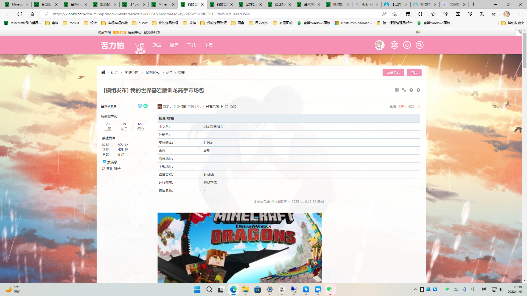Open File Explorer from the taskbar

click(x=245, y=289)
